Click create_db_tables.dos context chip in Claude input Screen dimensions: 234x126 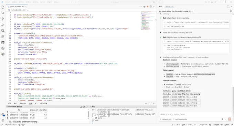coord(180,119)
